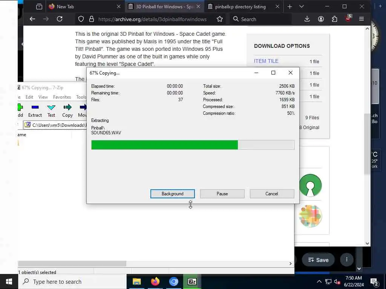
Task: Click the 7-Zip Copy toolbar icon
Action: point(67,110)
